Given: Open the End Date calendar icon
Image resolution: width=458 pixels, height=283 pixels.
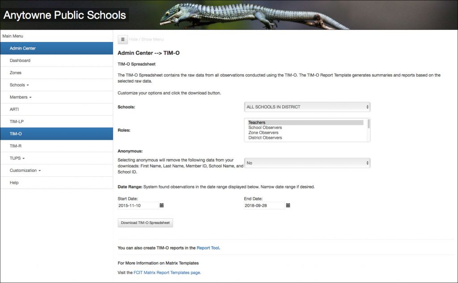Looking at the screenshot, I should point(288,205).
